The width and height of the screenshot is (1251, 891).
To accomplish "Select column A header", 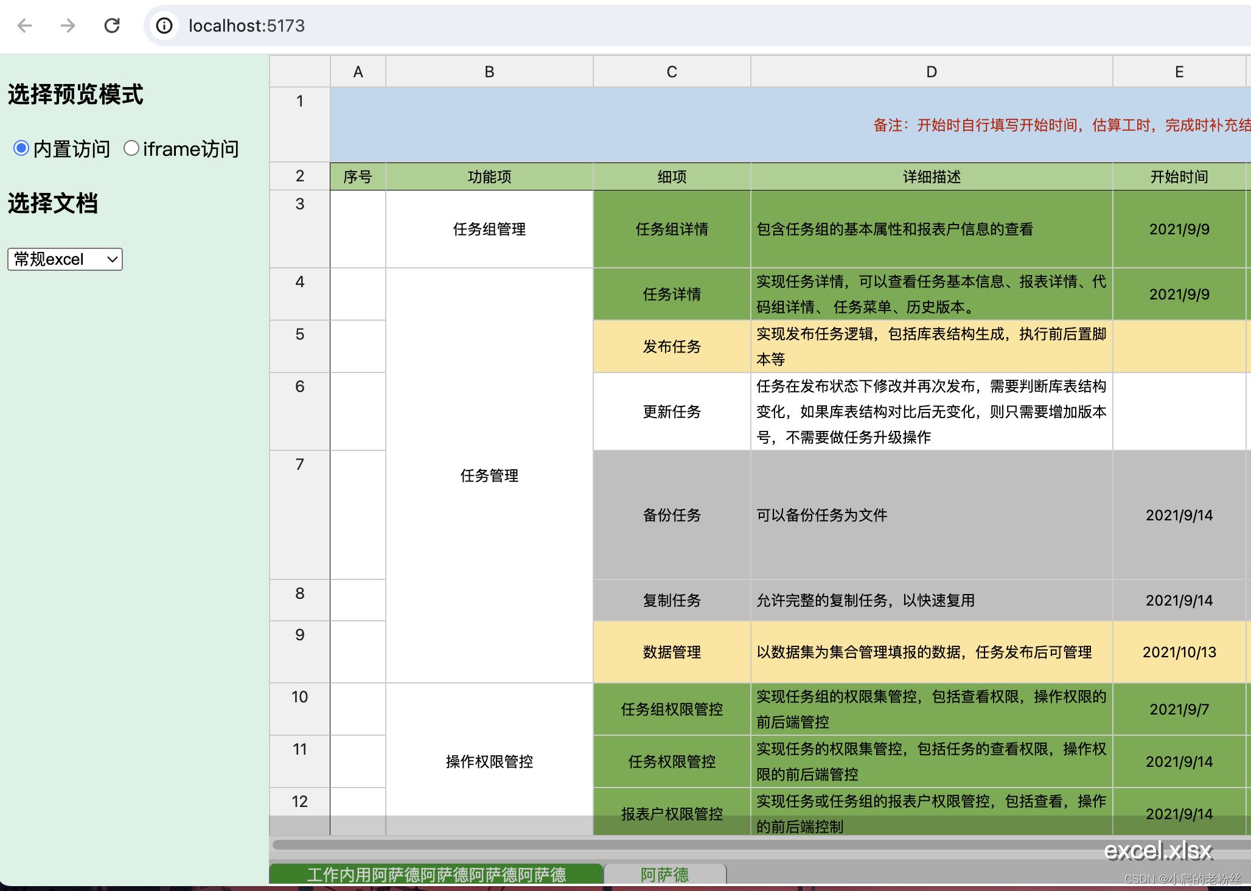I will pyautogui.click(x=358, y=72).
